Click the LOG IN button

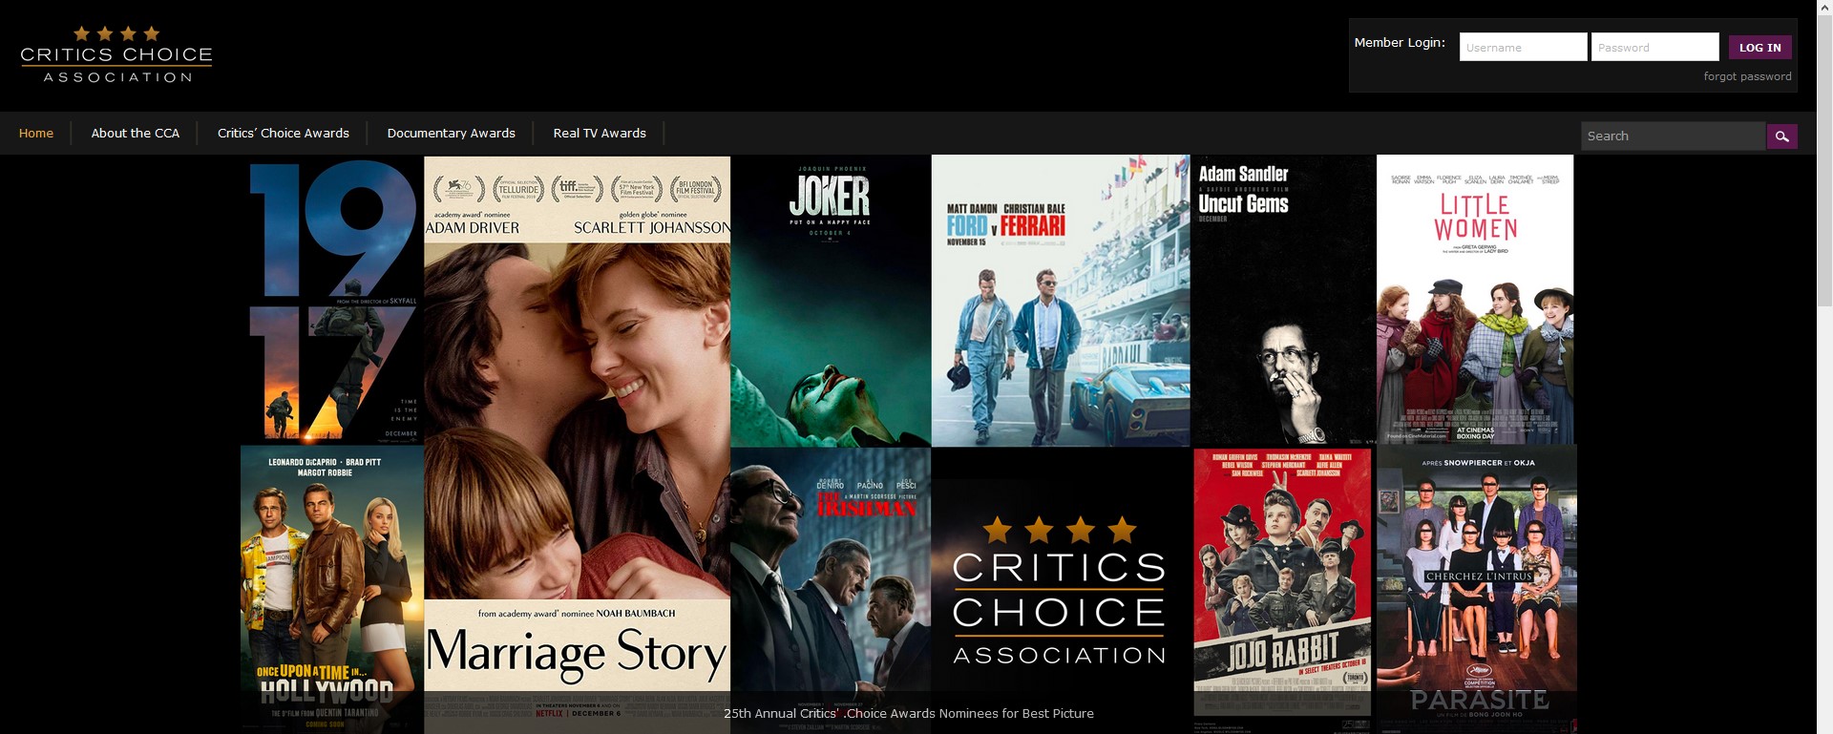[1759, 47]
